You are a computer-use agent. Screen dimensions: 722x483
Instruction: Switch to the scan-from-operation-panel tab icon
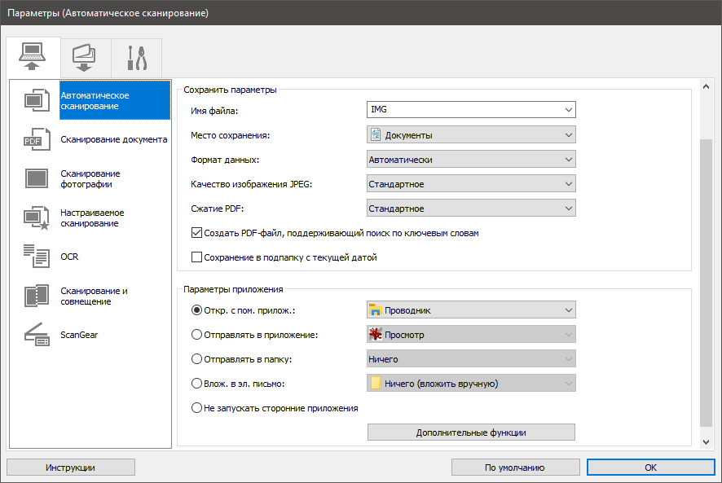86,58
